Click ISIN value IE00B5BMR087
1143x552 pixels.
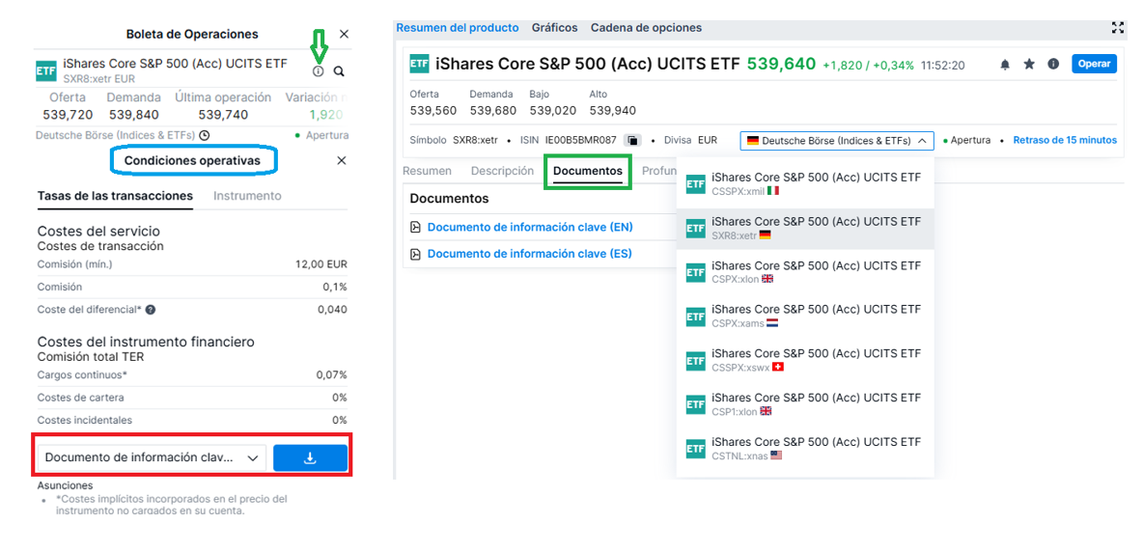pos(581,140)
